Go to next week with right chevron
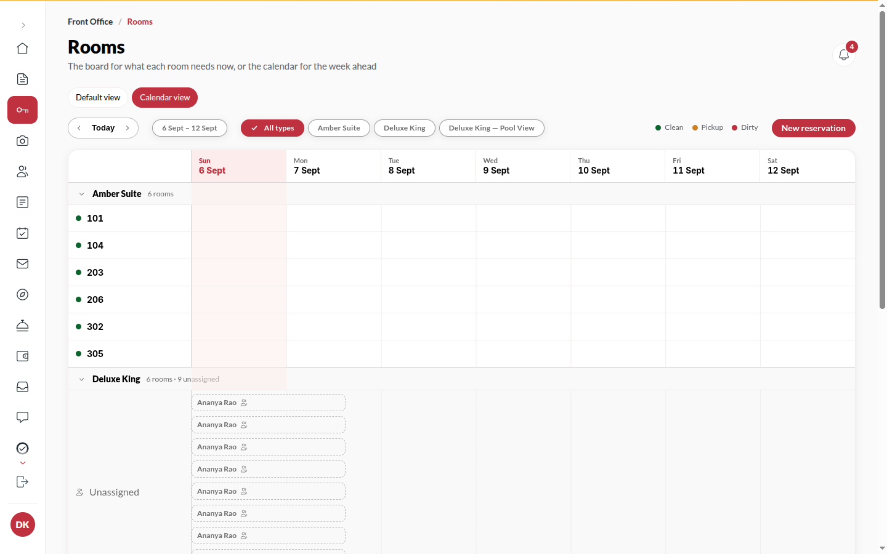The width and height of the screenshot is (887, 554). [x=128, y=128]
